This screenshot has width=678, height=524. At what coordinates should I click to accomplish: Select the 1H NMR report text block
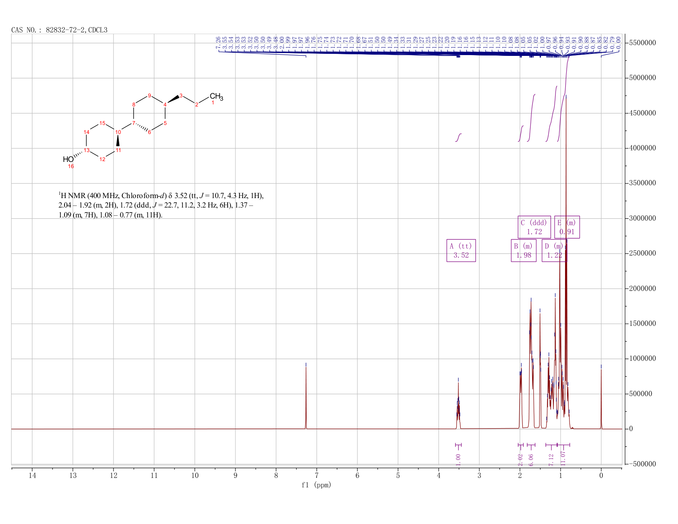point(161,205)
